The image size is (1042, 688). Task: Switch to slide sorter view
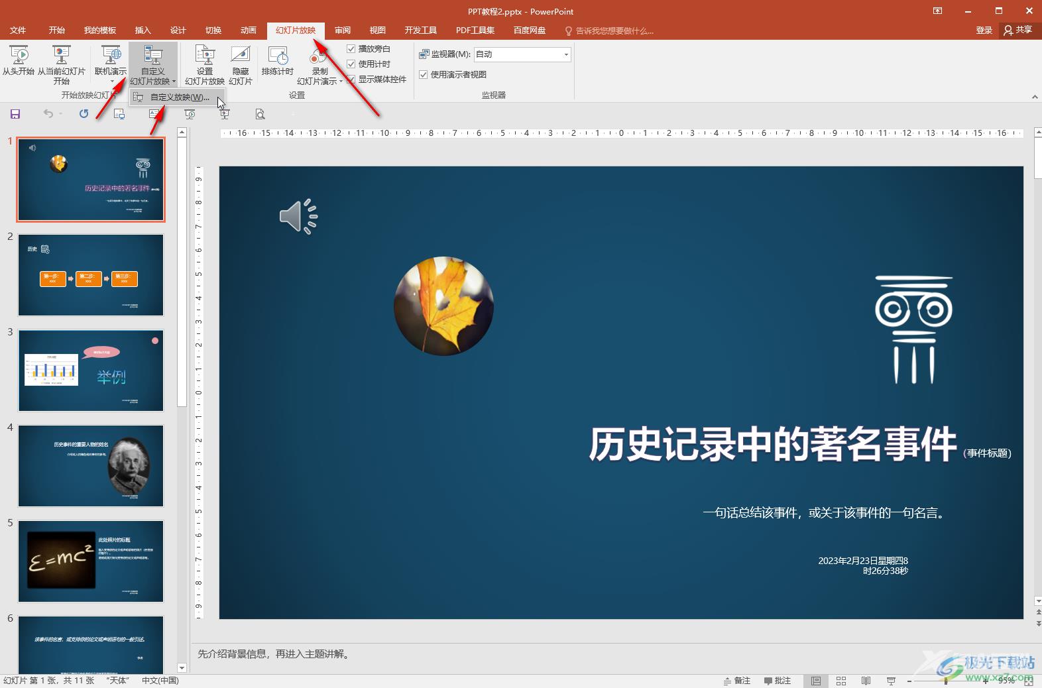[841, 681]
